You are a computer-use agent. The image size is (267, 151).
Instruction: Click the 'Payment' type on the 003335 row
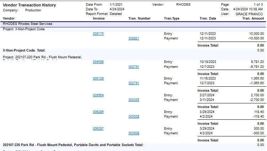coord(171,100)
